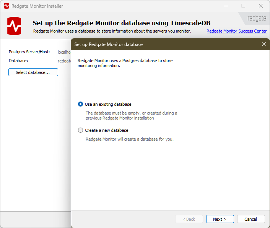This screenshot has width=270, height=228.
Task: Click the dialog title bar text
Action: click(x=109, y=44)
